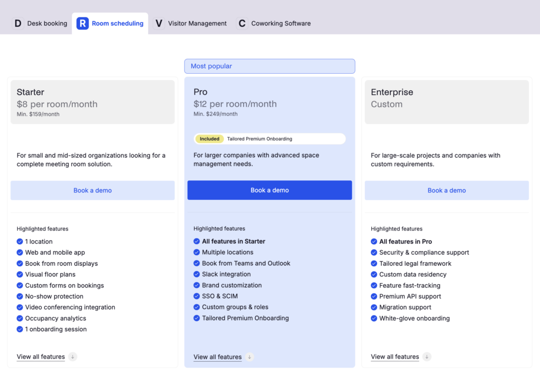Click checkmark icon beside Slack integration
The image size is (540, 376).
197,274
